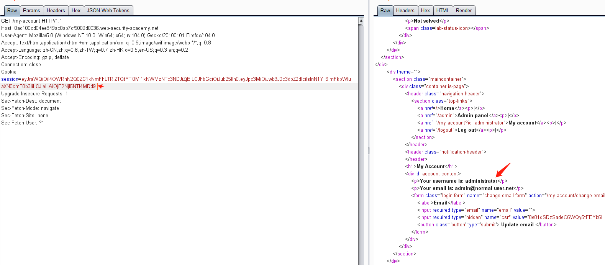Screen dimensions: 605x265
Task: Click the 'Accept-Encoding: gzip, deflate' line
Action: click(35, 57)
